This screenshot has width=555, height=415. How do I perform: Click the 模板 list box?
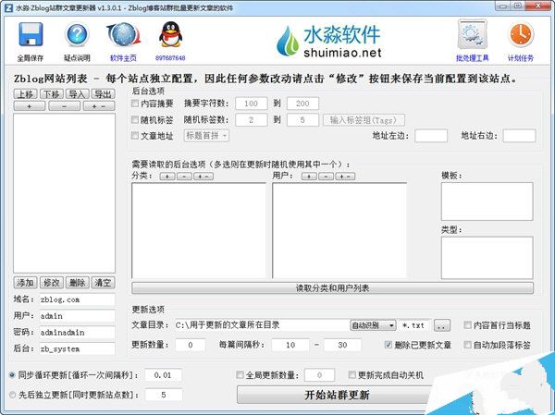487,201
